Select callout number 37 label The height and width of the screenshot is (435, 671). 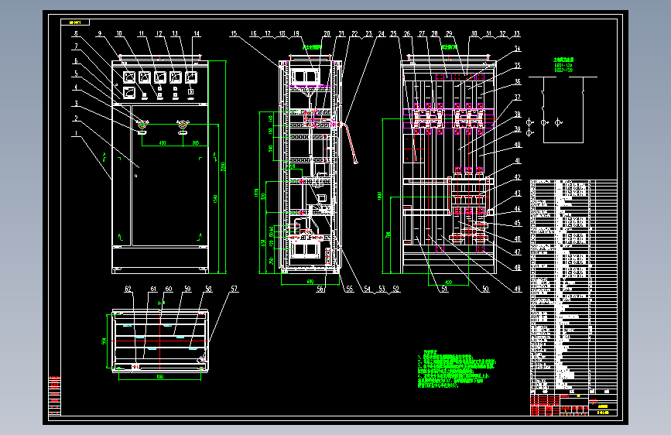[517, 98]
